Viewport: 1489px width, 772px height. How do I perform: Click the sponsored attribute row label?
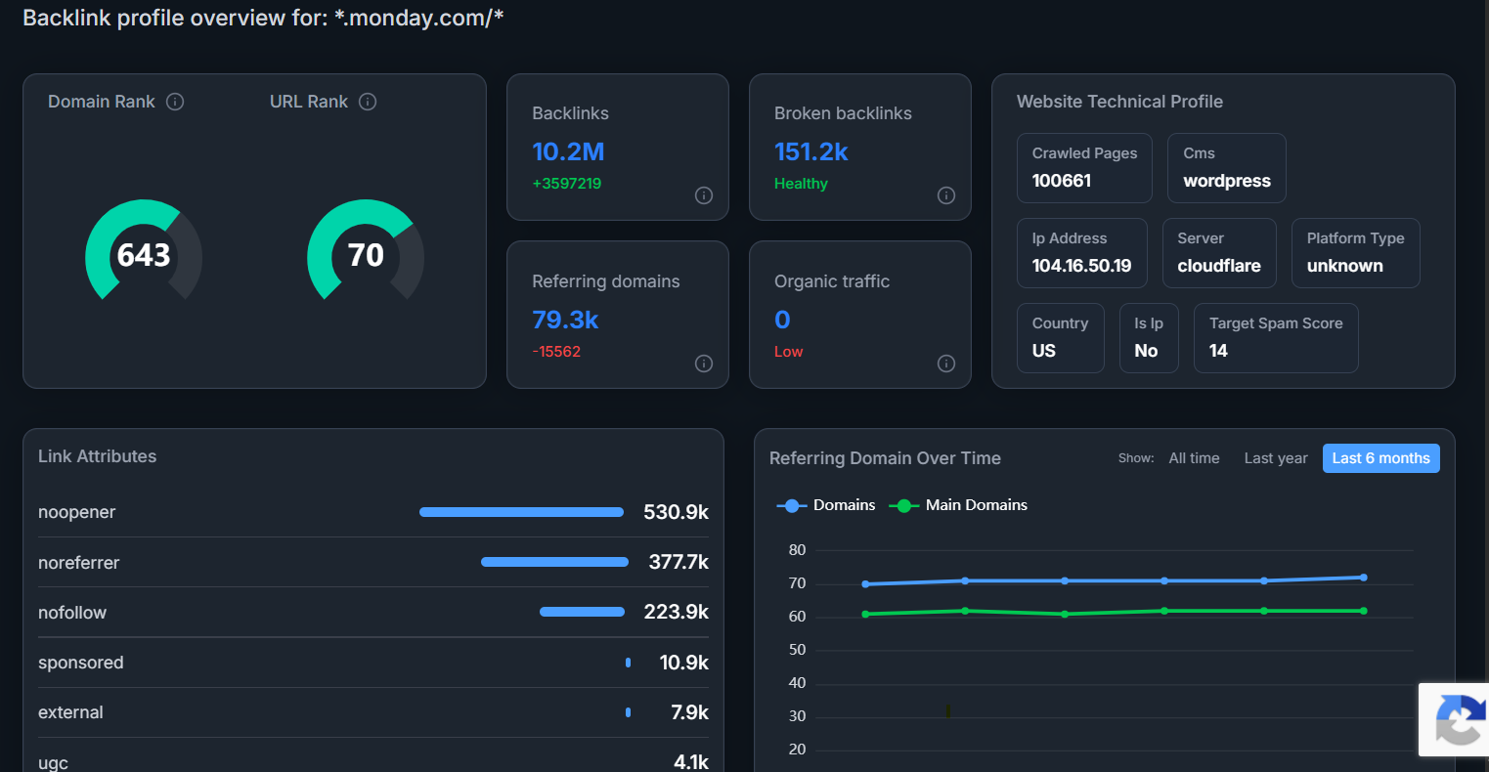coord(81,663)
